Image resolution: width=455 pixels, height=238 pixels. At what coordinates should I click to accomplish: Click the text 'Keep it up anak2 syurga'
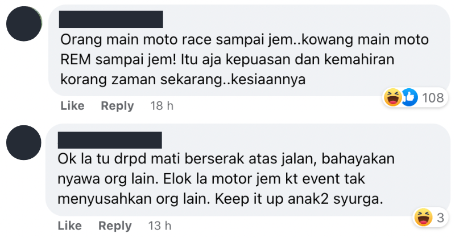click(299, 199)
